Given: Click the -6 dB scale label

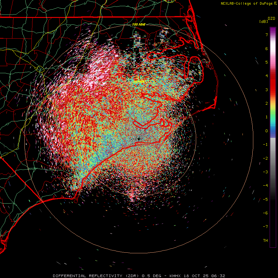Looking at the screenshot, I should coord(265,213).
